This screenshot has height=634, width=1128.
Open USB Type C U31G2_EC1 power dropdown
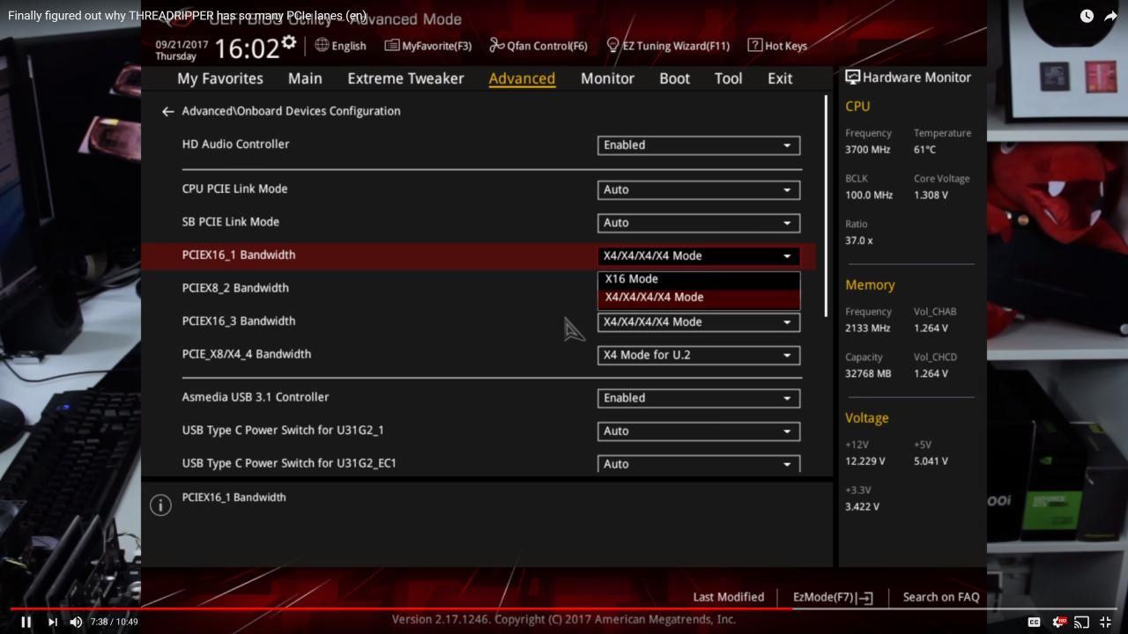pyautogui.click(x=699, y=464)
